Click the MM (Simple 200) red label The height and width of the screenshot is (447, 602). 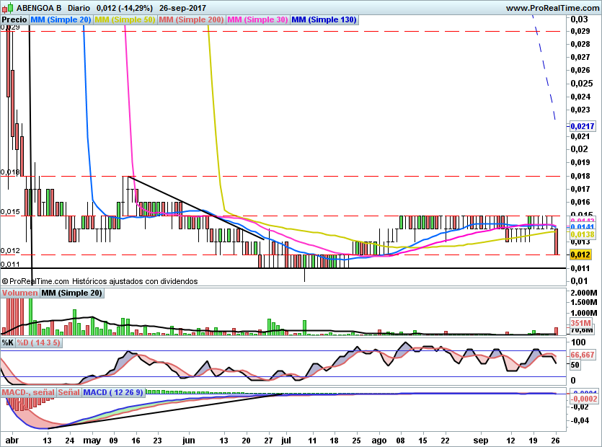coord(191,19)
